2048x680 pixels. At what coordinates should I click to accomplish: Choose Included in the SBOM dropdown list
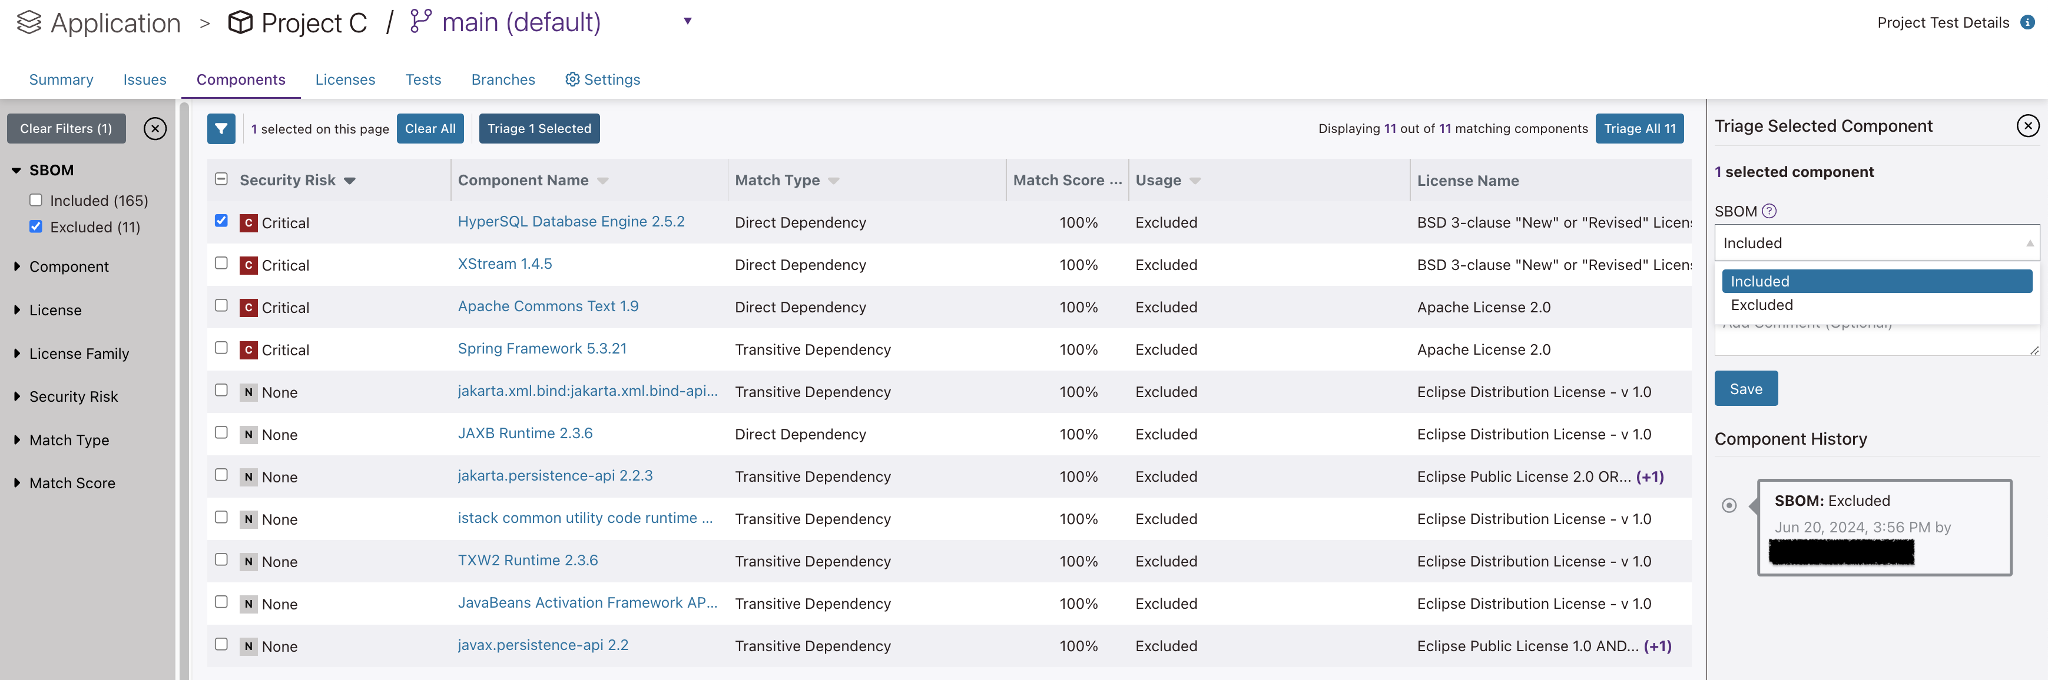click(1876, 281)
